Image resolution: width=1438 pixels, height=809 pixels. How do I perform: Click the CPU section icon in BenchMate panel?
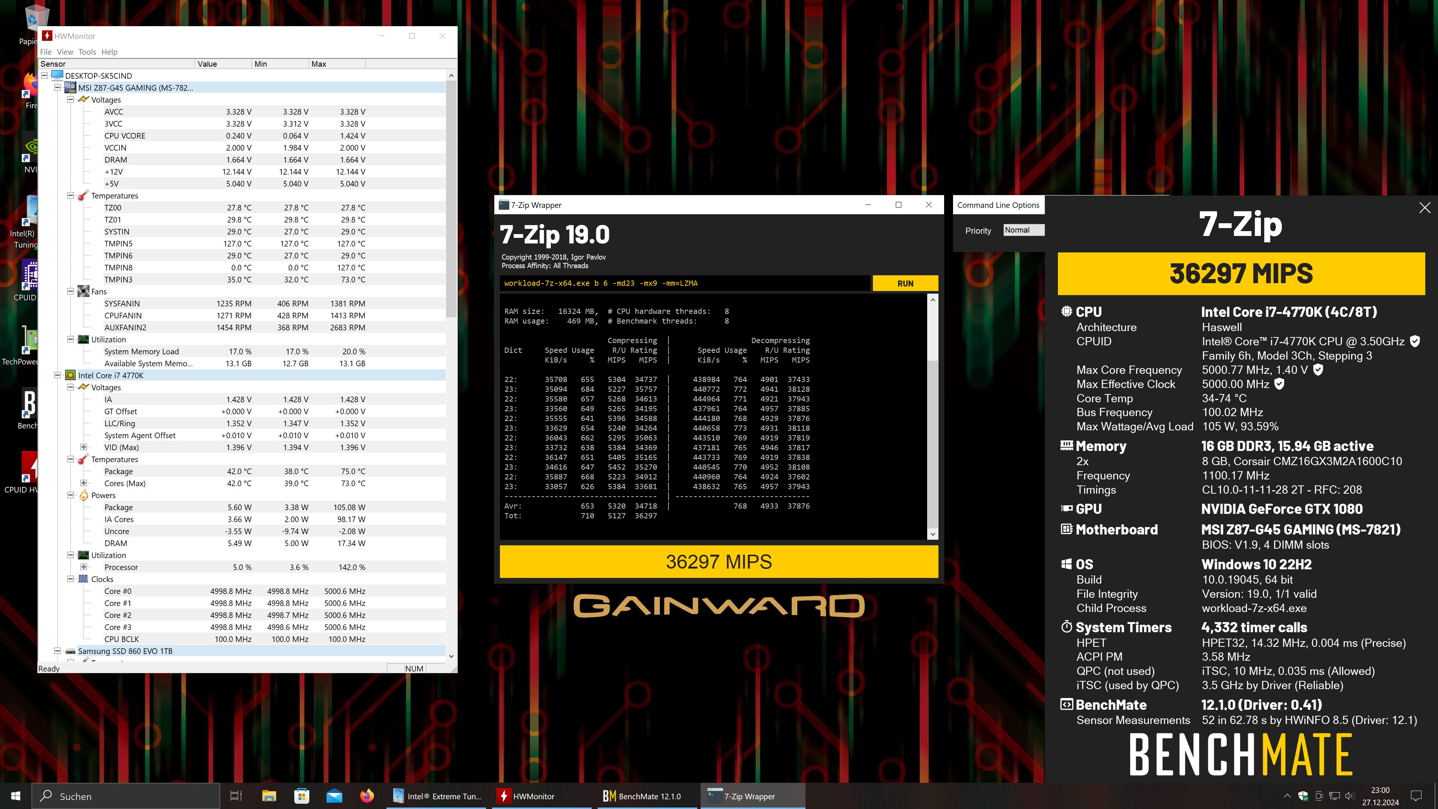1066,312
